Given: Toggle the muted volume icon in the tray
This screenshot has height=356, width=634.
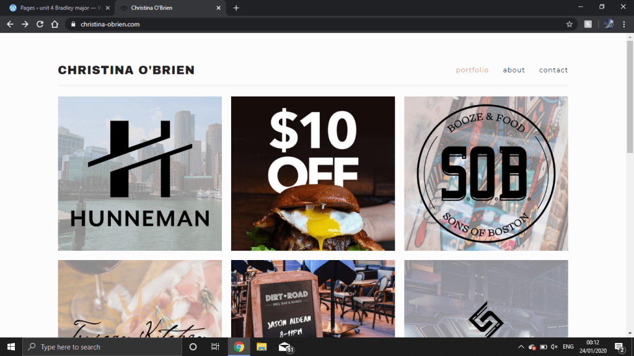Looking at the screenshot, I should [554, 347].
